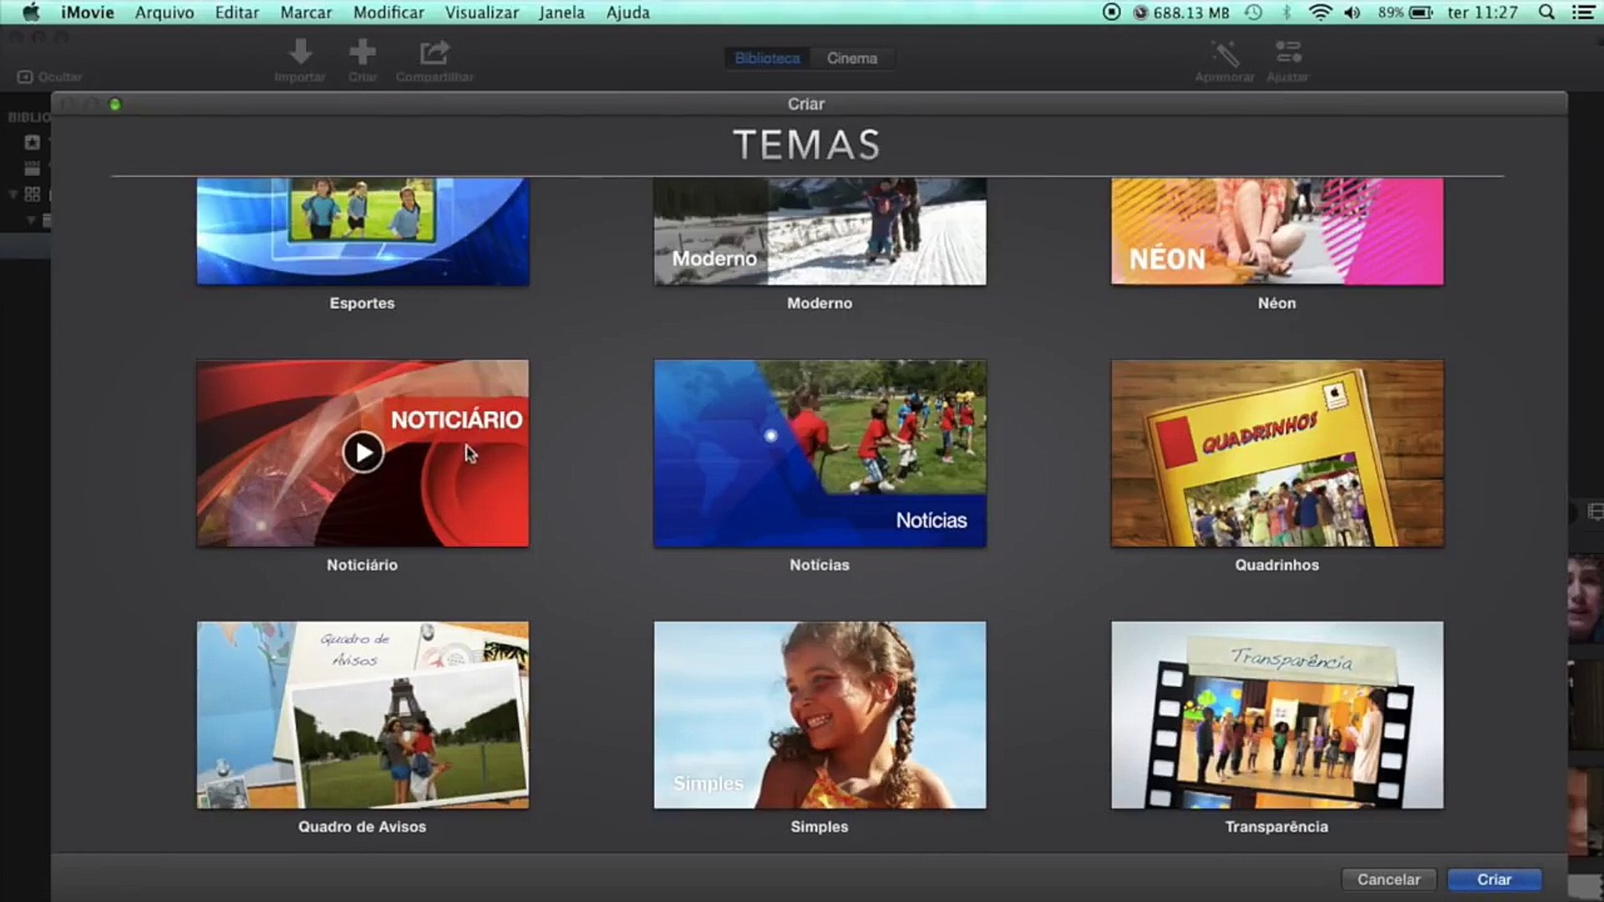Open the Ajuda menu
Image resolution: width=1604 pixels, height=902 pixels.
(x=628, y=13)
